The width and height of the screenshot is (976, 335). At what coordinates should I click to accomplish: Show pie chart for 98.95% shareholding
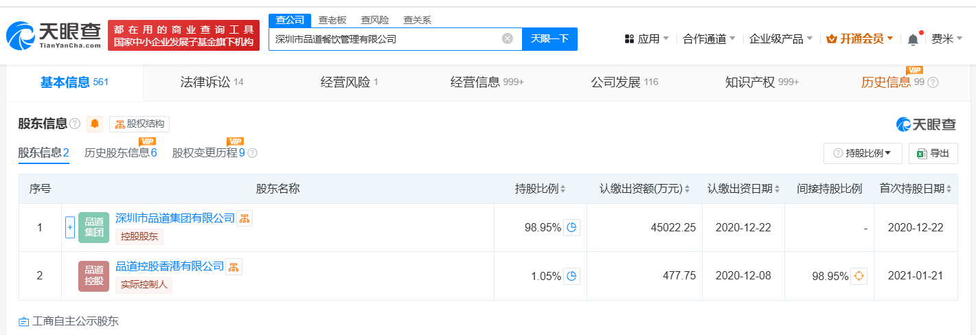coord(571,227)
